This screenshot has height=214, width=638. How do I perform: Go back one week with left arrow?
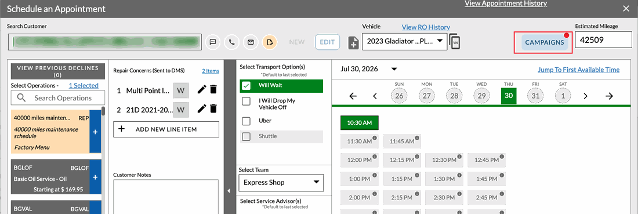353,96
